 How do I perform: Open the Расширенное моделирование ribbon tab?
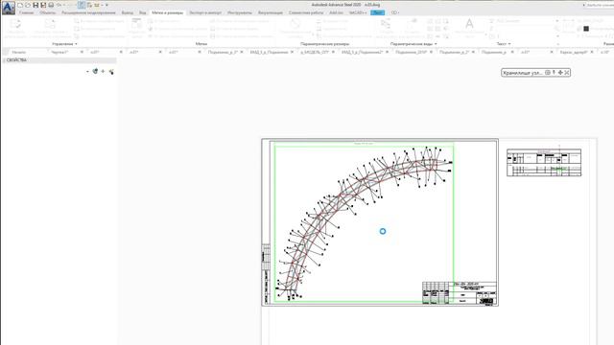[88, 12]
